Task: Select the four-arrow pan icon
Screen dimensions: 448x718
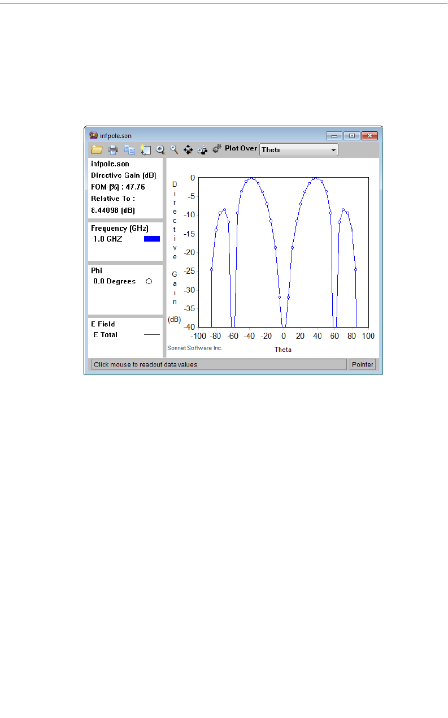Action: pyautogui.click(x=188, y=150)
